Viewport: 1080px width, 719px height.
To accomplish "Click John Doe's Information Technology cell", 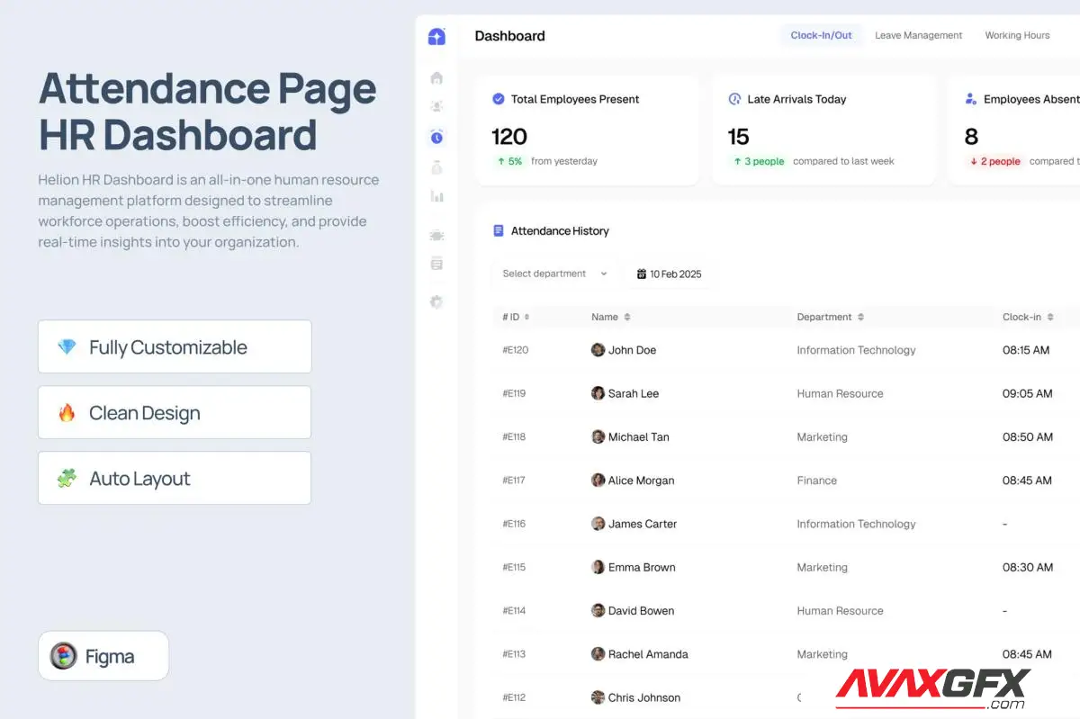I will (856, 350).
